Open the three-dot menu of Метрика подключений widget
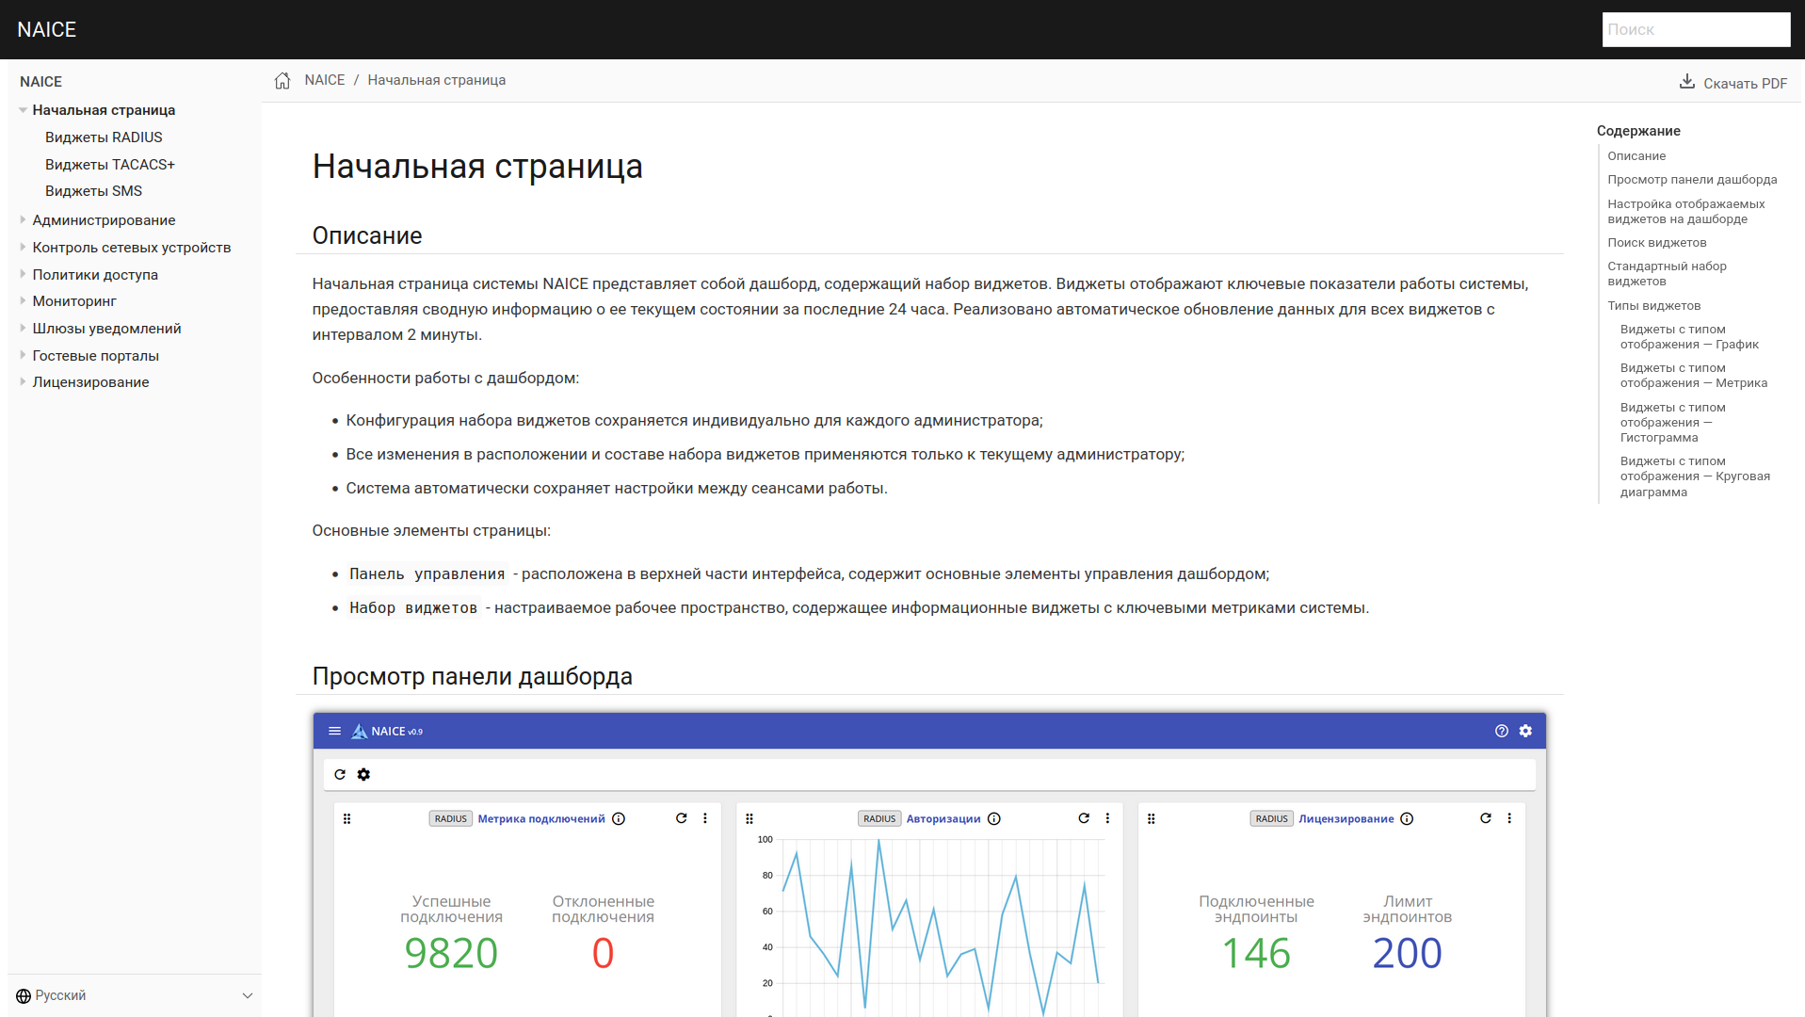 click(x=705, y=818)
